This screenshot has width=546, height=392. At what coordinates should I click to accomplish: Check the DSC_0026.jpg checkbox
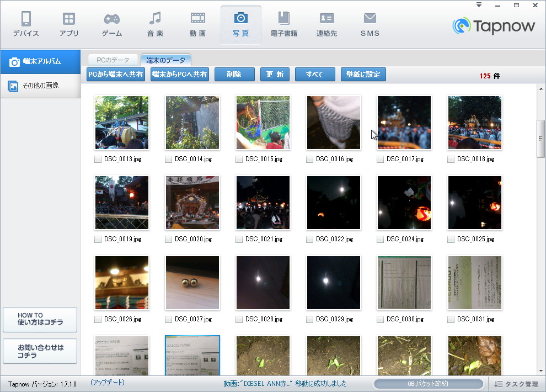[x=98, y=319]
